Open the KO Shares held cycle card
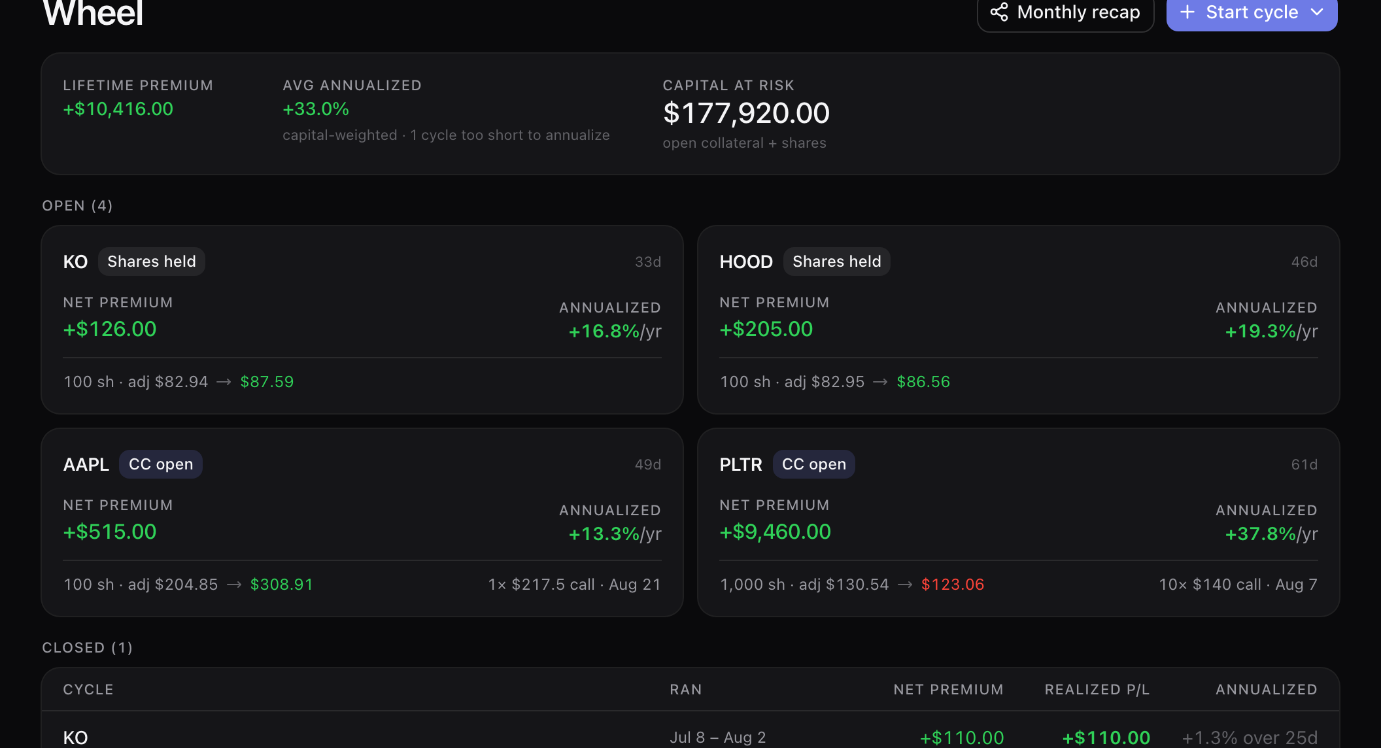1381x748 pixels. [362, 320]
